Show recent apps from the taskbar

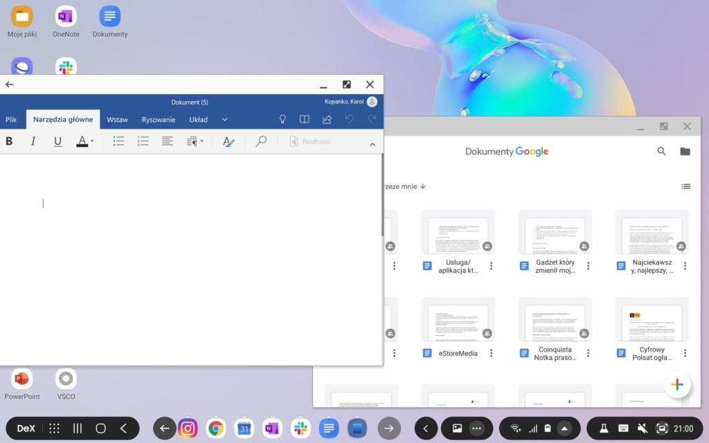78,428
